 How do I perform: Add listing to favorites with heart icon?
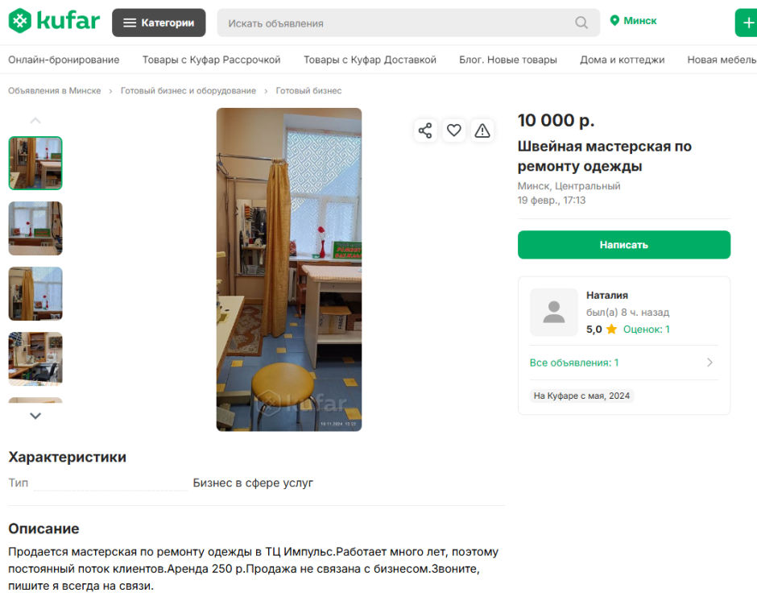tap(454, 131)
